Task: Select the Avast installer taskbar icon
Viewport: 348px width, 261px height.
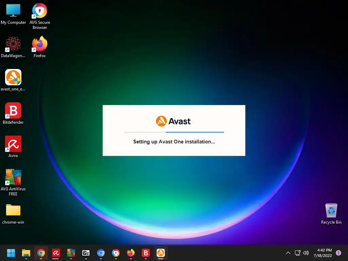Action: [161, 253]
